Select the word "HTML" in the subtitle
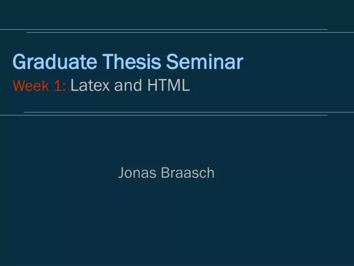Screen dimensions: 354x266 click(x=169, y=85)
